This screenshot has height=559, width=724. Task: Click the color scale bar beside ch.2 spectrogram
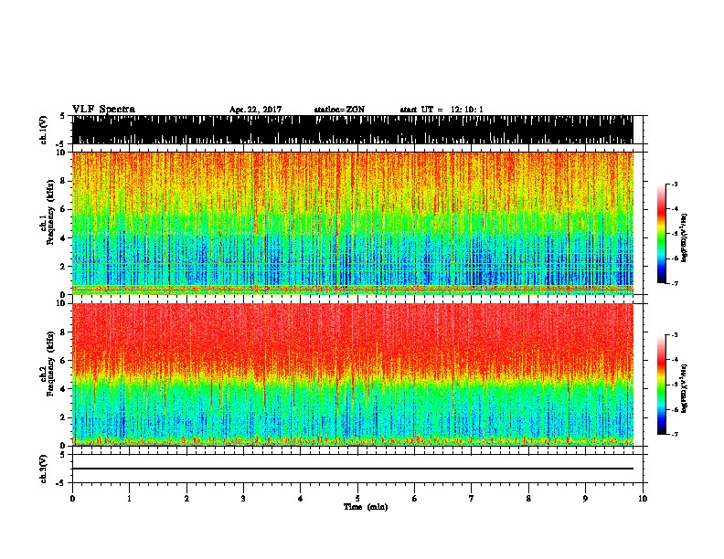coord(661,385)
